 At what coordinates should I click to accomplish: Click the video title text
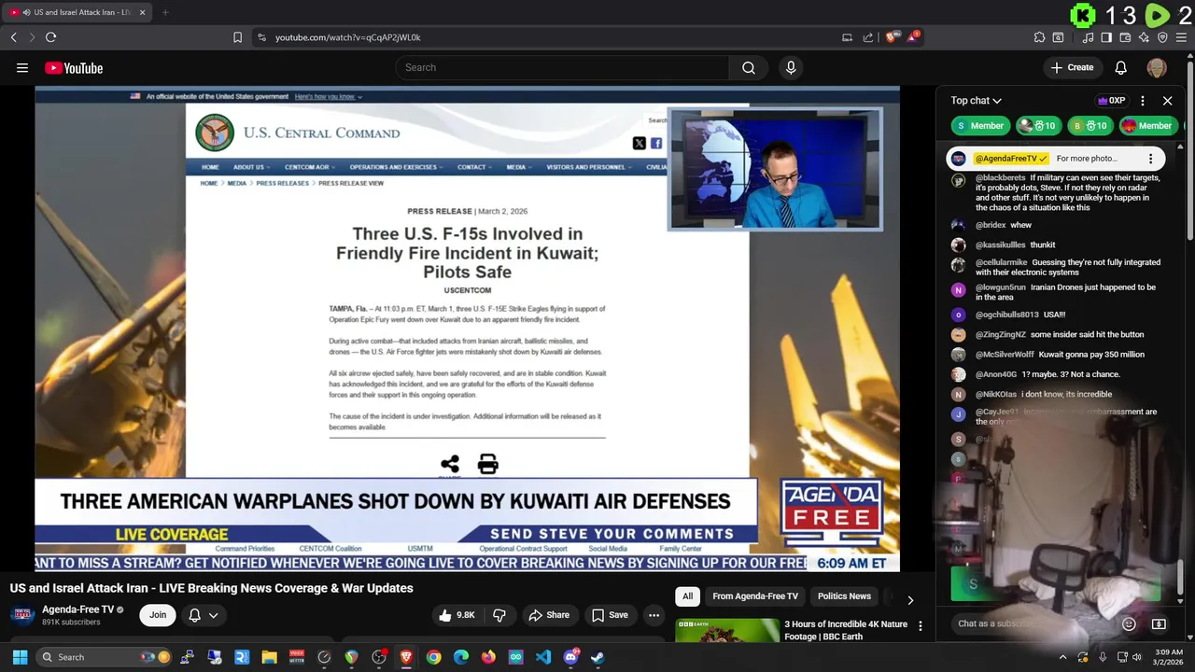point(212,588)
